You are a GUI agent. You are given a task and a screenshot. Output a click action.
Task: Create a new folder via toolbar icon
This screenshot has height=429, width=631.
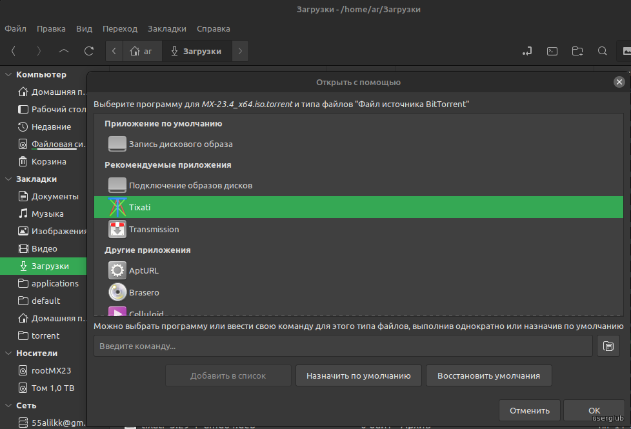coord(577,51)
